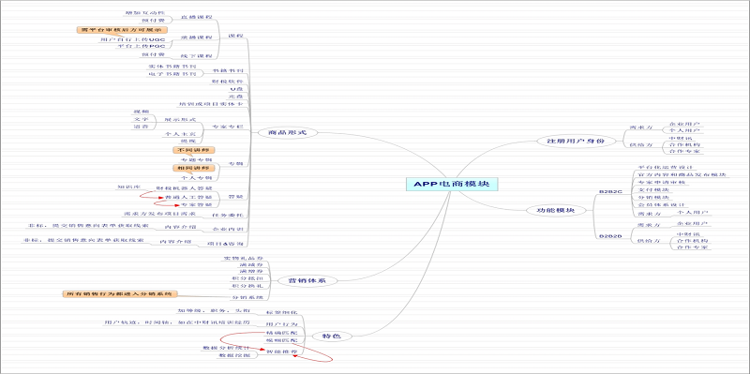This screenshot has width=750, height=374.
Task: Select the orange callout attached to 分销系统
Action: [x=120, y=293]
